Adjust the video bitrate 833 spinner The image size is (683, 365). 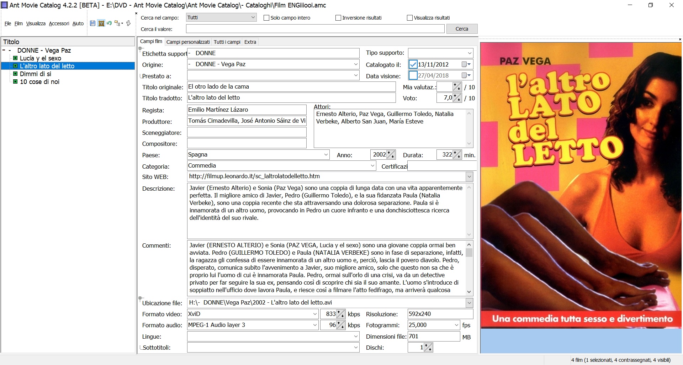coord(340,314)
